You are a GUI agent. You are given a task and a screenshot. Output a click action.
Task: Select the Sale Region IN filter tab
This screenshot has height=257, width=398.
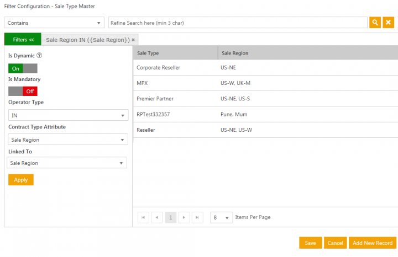pyautogui.click(x=87, y=40)
